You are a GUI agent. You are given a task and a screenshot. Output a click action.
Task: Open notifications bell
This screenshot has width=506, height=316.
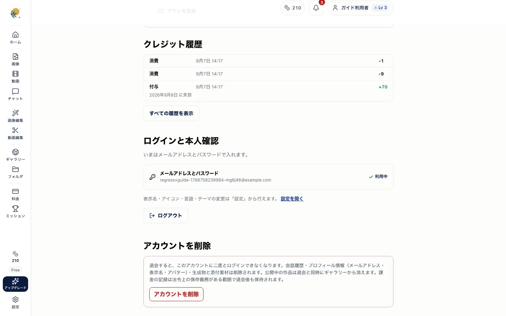click(x=316, y=8)
